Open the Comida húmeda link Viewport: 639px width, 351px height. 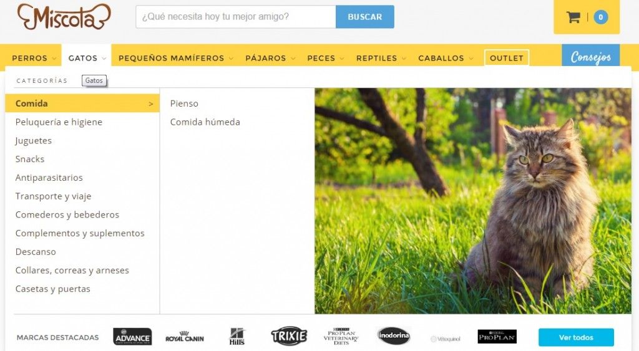tap(205, 122)
